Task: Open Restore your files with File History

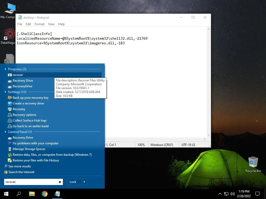Action: point(34,160)
